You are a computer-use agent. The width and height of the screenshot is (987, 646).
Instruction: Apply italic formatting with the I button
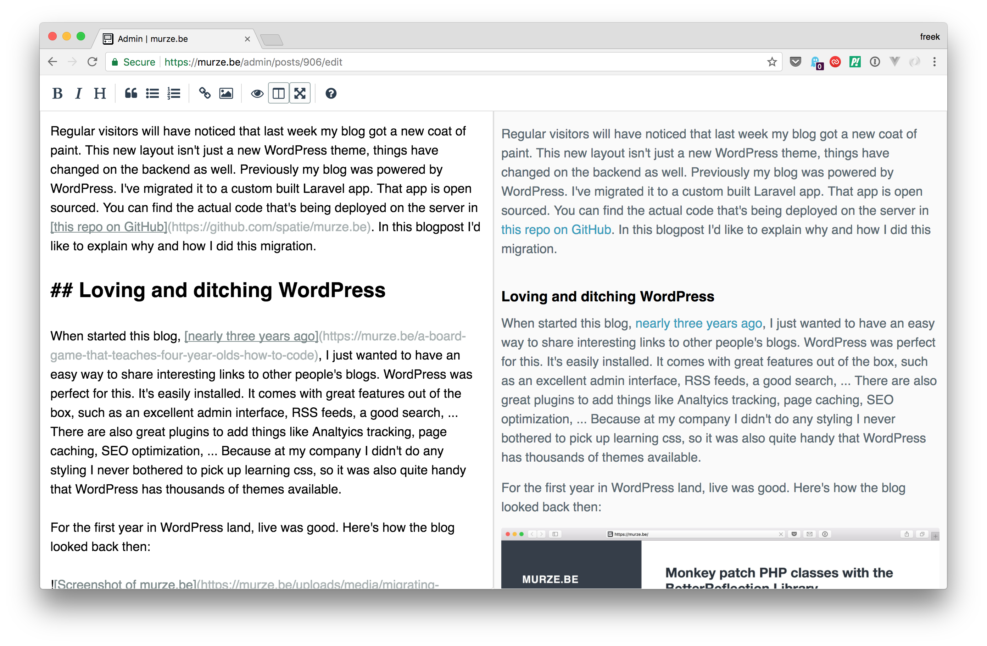pyautogui.click(x=78, y=93)
